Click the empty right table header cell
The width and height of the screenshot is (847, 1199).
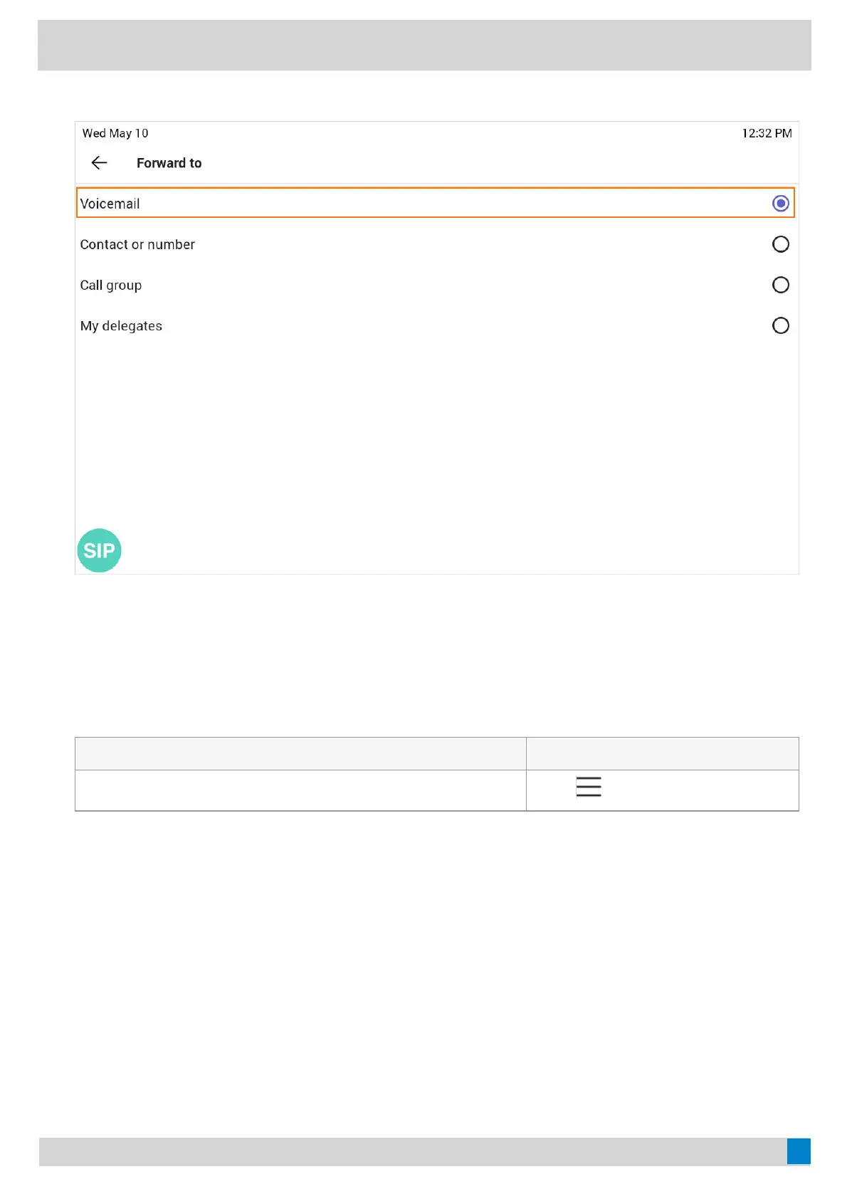(662, 753)
